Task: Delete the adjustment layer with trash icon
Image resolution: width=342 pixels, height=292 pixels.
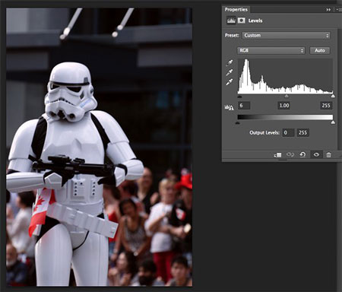Action: click(328, 154)
